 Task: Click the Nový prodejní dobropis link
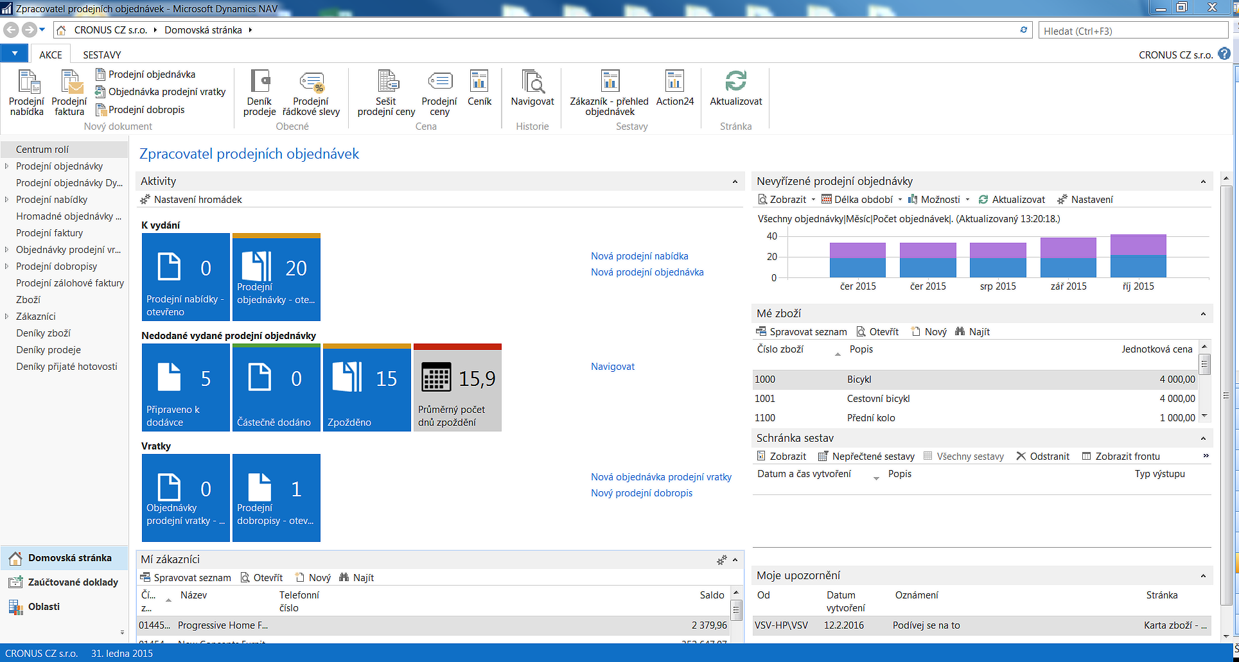[641, 492]
